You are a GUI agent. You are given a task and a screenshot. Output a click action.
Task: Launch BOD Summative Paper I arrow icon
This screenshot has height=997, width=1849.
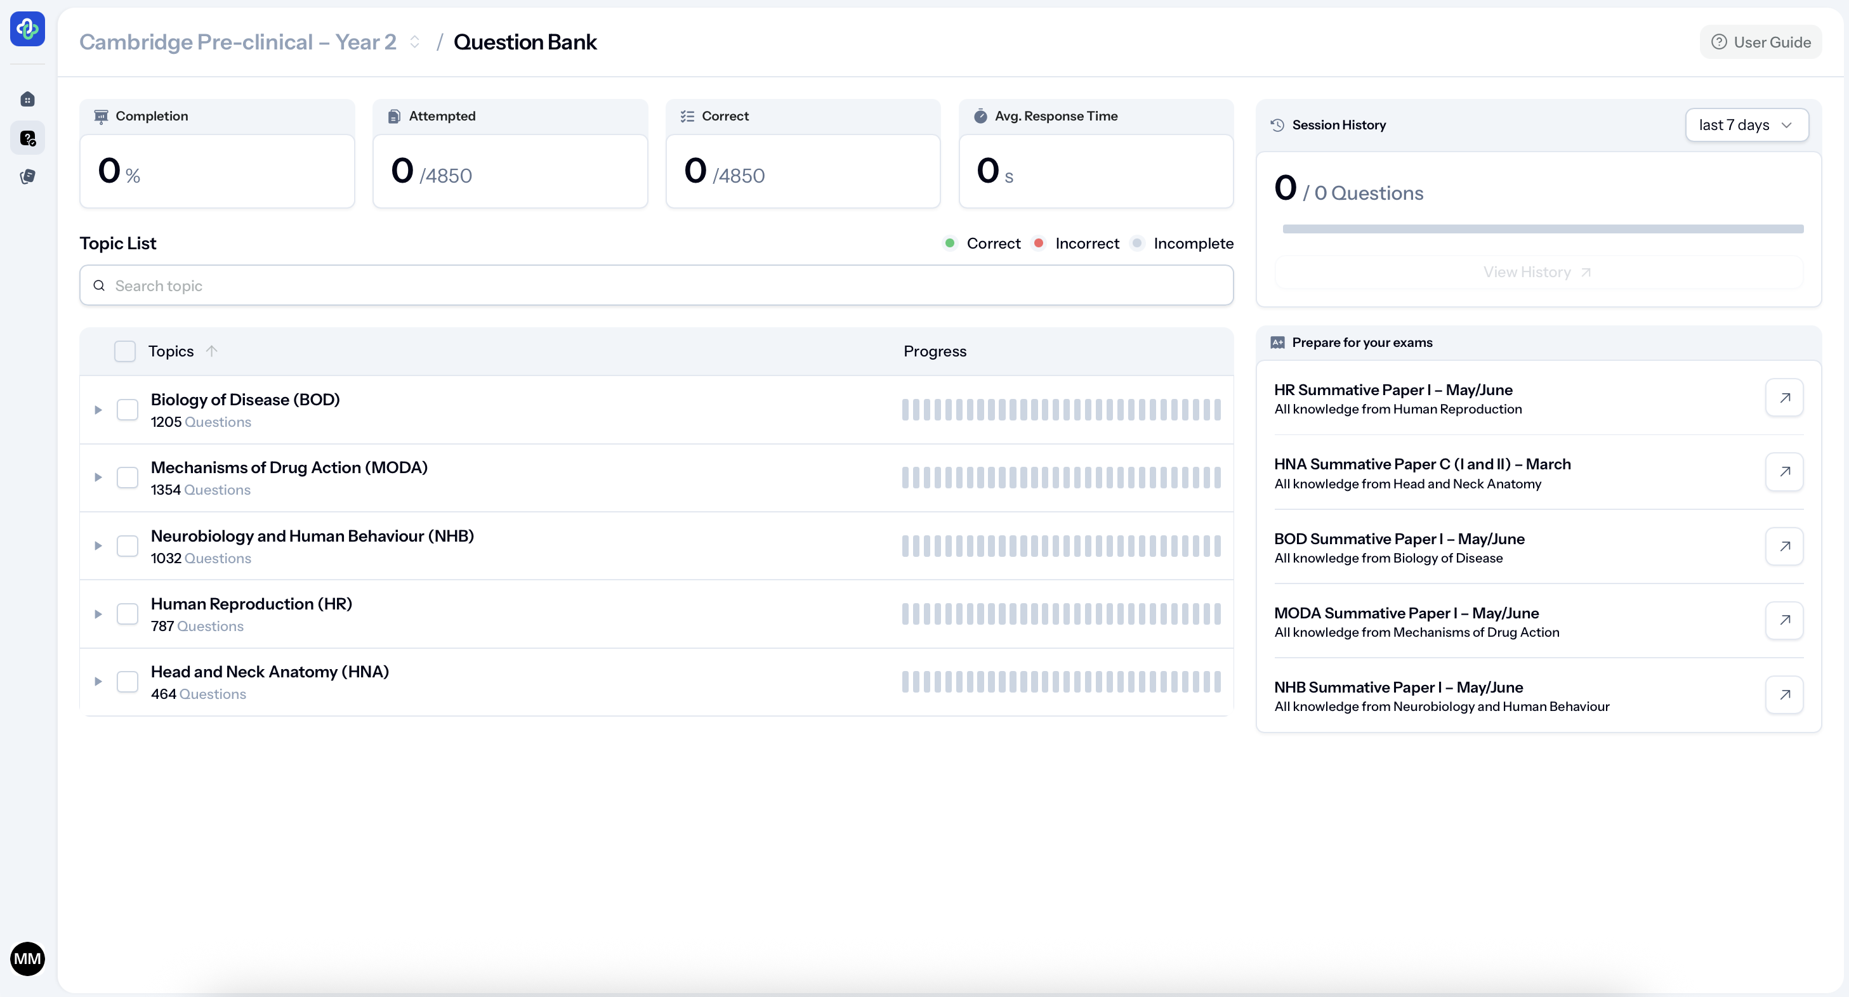pyautogui.click(x=1784, y=547)
